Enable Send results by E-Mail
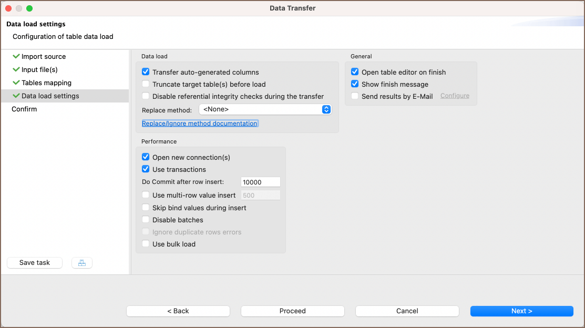The image size is (585, 328). [355, 96]
